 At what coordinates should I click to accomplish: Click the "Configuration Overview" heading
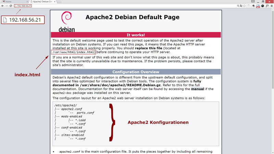pos(136,72)
